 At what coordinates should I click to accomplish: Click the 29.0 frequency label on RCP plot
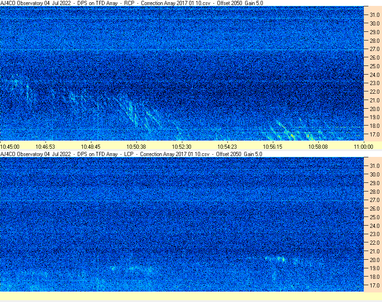pyautogui.click(x=375, y=32)
